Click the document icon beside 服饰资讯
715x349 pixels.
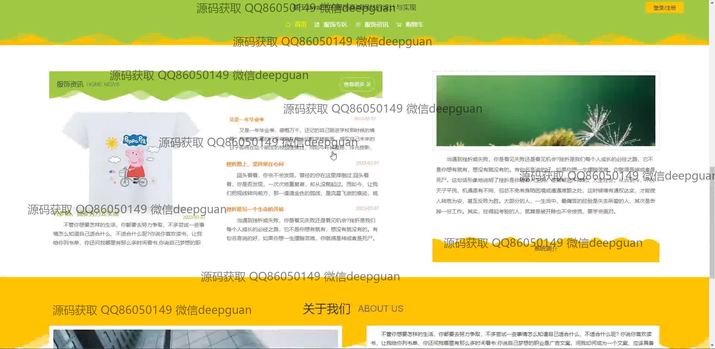pos(358,25)
